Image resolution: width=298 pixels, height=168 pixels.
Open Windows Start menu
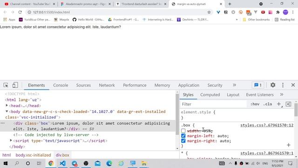point(6,163)
